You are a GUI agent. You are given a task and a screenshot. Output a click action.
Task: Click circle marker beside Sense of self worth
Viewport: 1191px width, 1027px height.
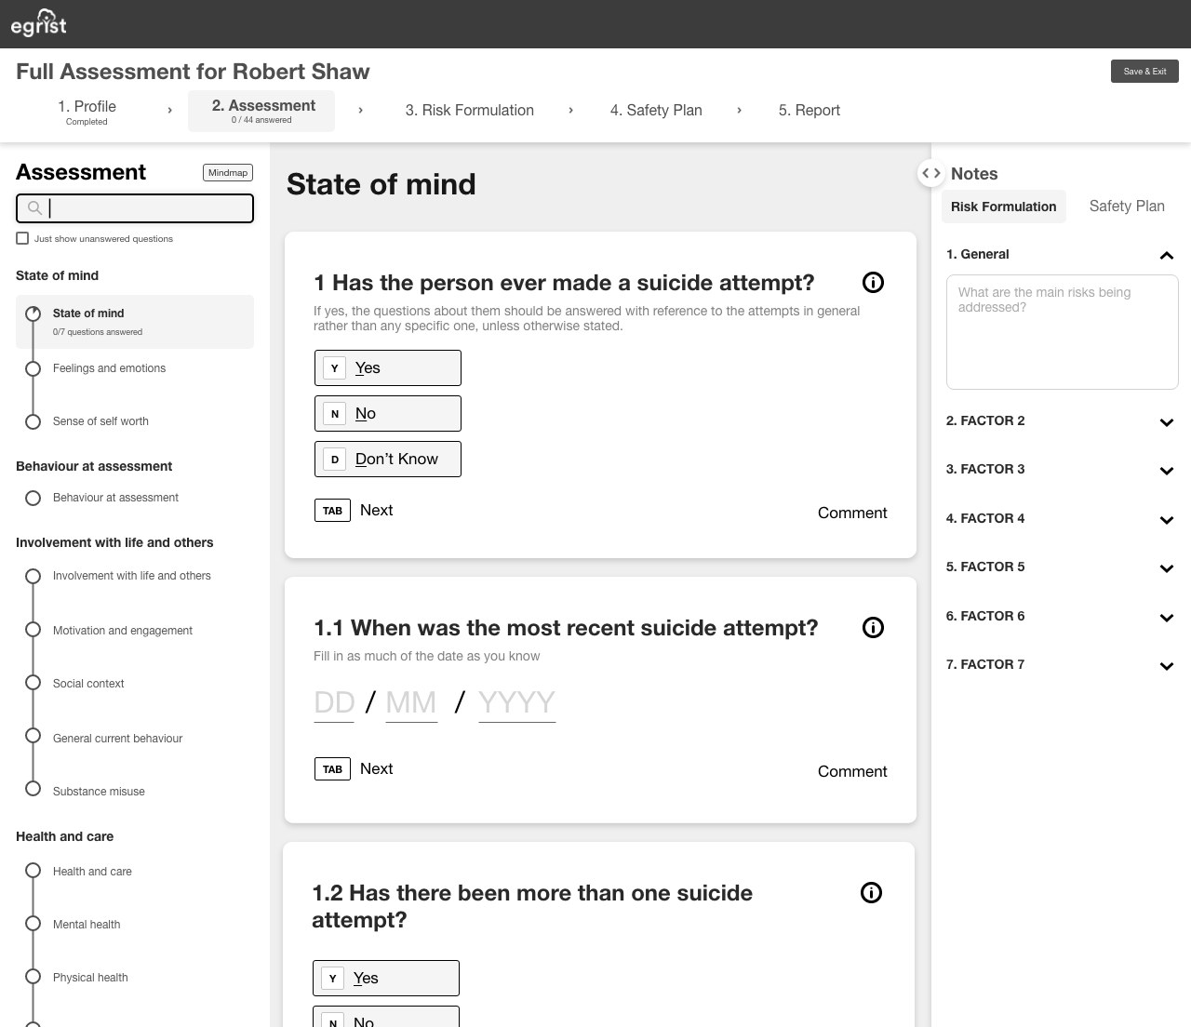33,421
